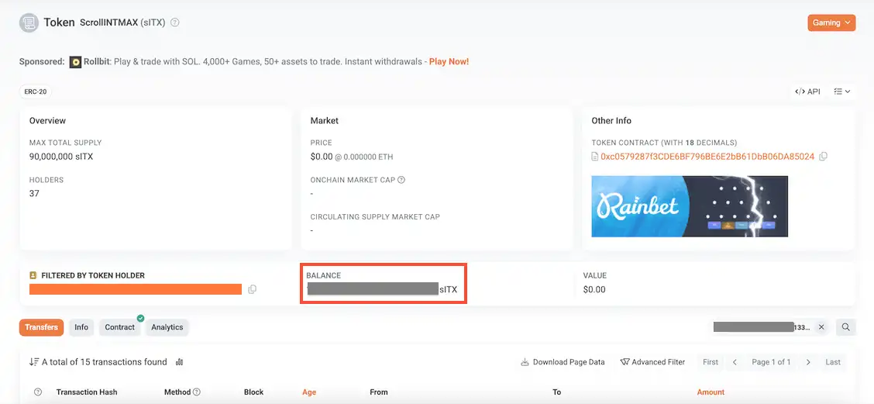Screen dimensions: 874x404
Task: Click the 90,000,000 sITX max supply value
Action: click(61, 157)
